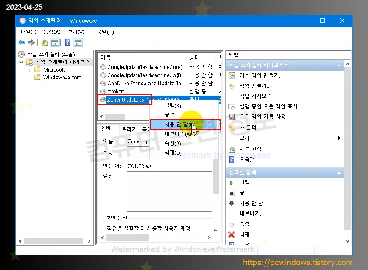368x270 pixels.
Task: Click the 기본 작업 만들기 icon
Action: coord(232,75)
